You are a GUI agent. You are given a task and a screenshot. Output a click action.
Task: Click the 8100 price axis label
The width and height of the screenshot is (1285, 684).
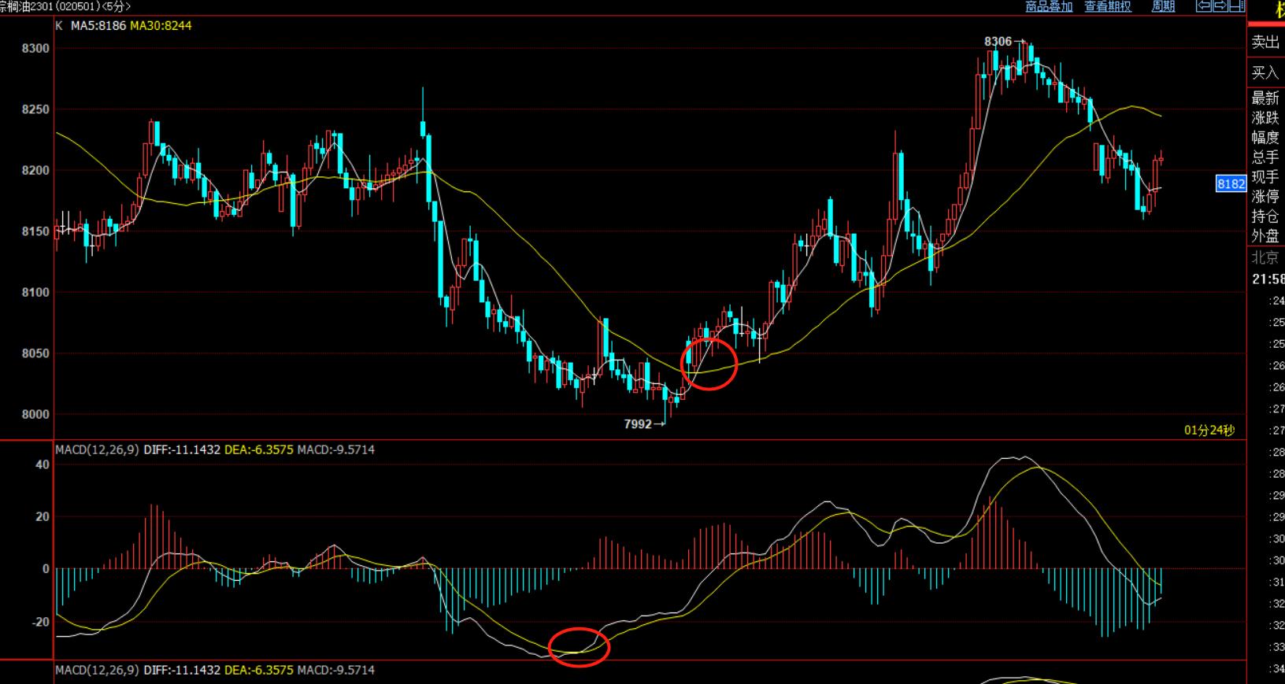pos(35,293)
